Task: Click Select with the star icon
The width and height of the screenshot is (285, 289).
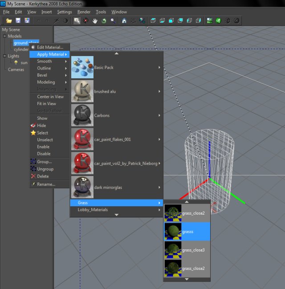Action: click(49, 133)
